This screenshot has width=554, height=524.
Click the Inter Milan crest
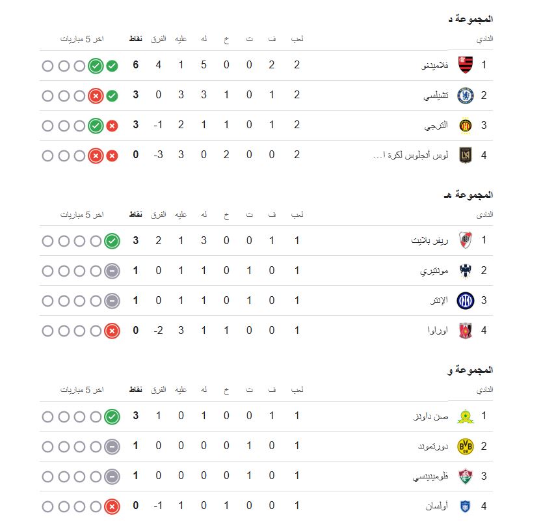(466, 300)
